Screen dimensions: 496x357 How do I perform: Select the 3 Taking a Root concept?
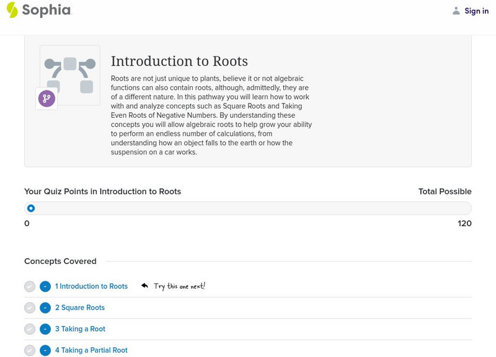click(x=80, y=329)
